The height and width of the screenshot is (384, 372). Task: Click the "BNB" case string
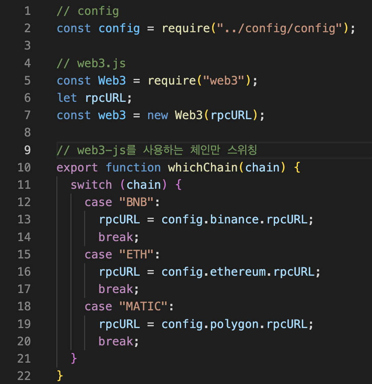click(136, 202)
